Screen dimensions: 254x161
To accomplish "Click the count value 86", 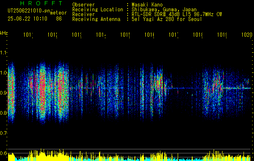I will [x=59, y=19].
